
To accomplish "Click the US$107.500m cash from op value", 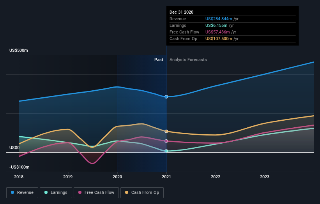I will [219, 39].
